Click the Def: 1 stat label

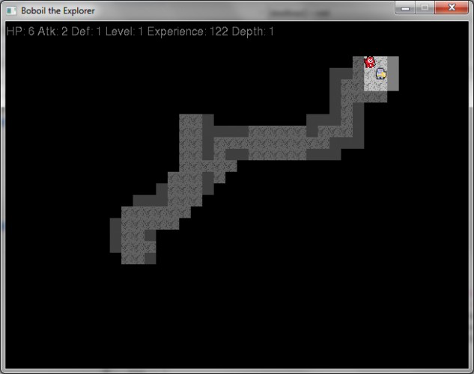tap(86, 31)
